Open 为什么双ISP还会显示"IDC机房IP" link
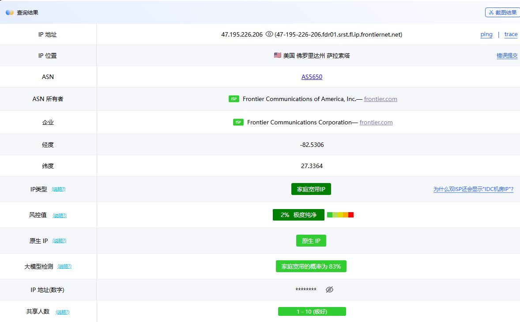 click(x=473, y=189)
